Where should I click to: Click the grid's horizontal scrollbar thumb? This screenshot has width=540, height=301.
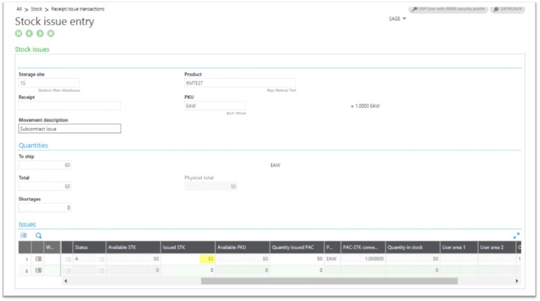point(329,281)
